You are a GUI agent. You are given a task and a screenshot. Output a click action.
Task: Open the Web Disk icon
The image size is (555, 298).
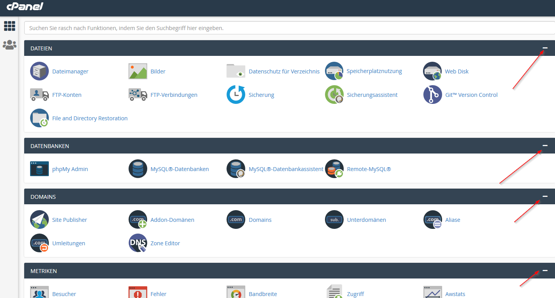click(x=432, y=71)
